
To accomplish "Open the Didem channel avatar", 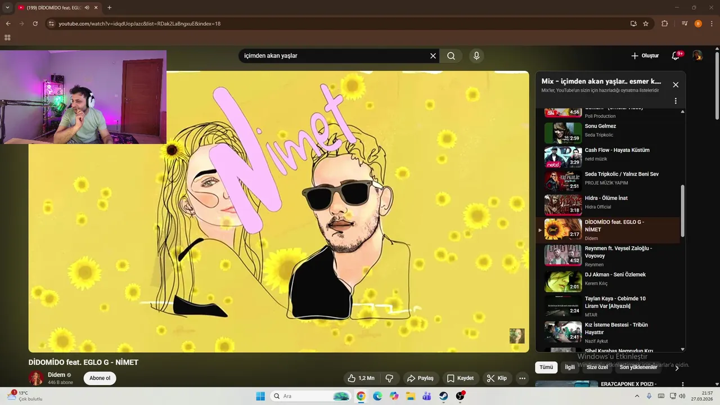I will click(x=36, y=378).
